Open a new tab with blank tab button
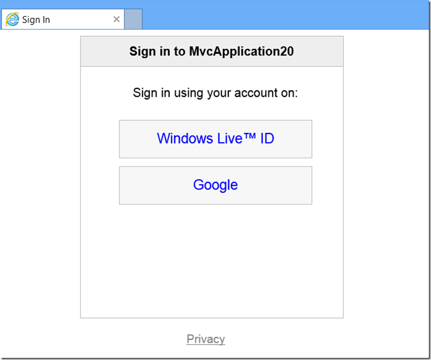 [134, 19]
